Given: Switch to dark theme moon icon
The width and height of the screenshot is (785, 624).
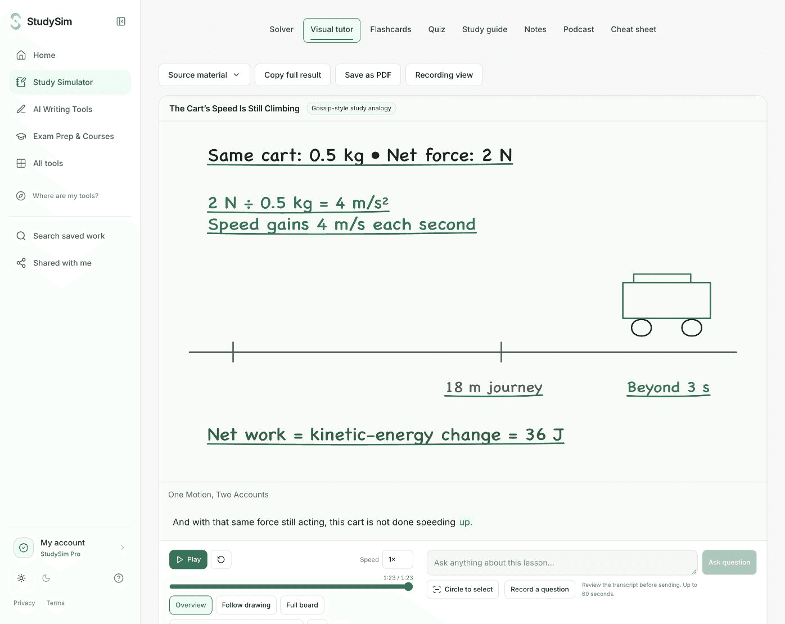Looking at the screenshot, I should 46,578.
